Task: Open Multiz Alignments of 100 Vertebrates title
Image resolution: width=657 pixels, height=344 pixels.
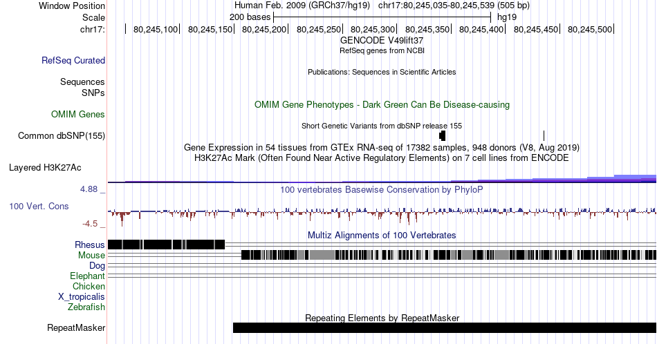Action: (382, 235)
